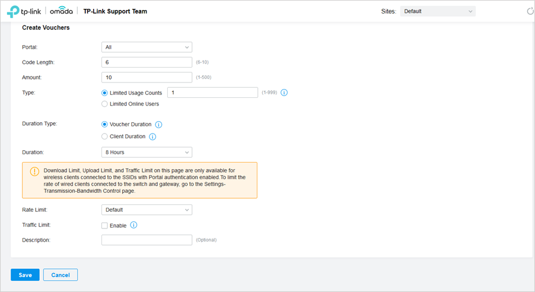Click the Traffic Limit info icon
This screenshot has height=292, width=535.
(134, 225)
